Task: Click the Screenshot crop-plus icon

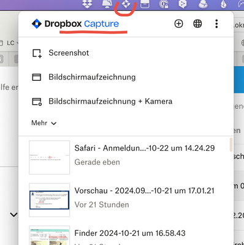Action: click(x=37, y=53)
